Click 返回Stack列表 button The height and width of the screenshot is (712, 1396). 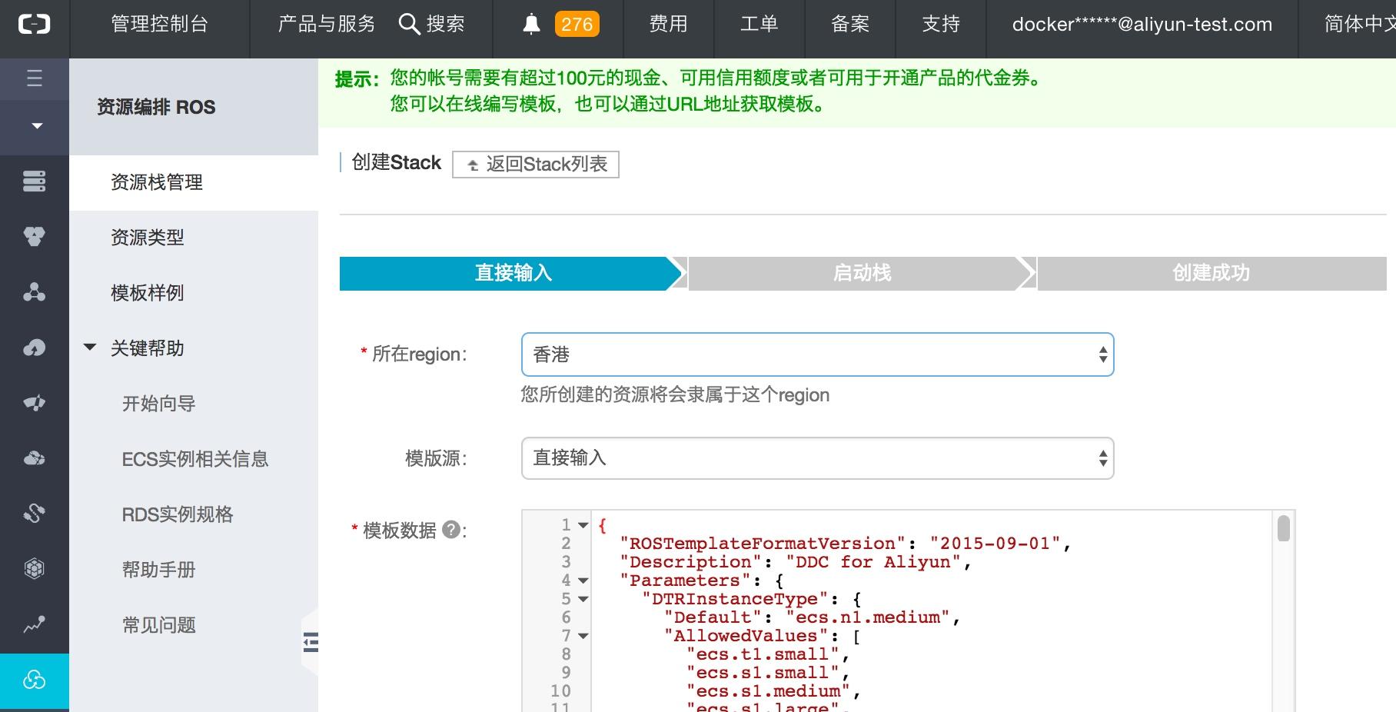[x=536, y=164]
